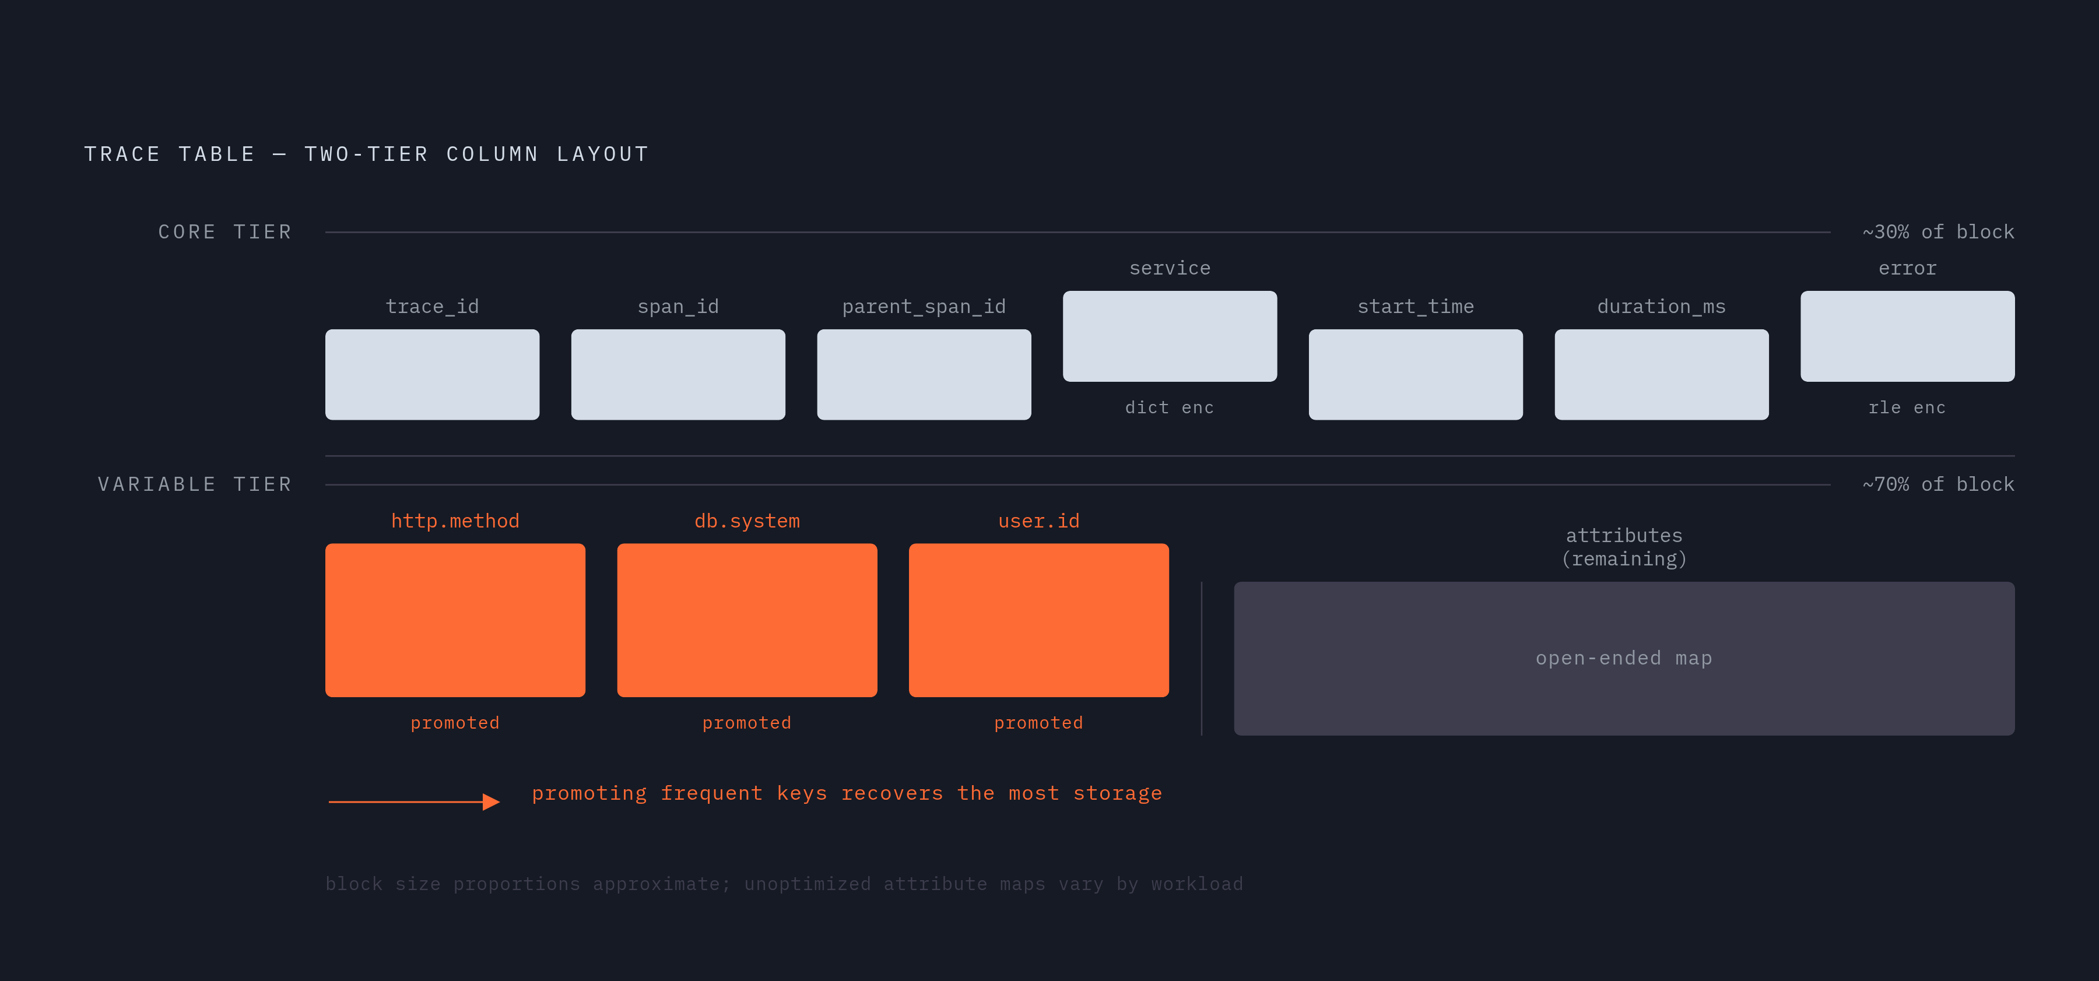Click the parent_span_id column block
The image size is (2099, 981).
click(924, 375)
